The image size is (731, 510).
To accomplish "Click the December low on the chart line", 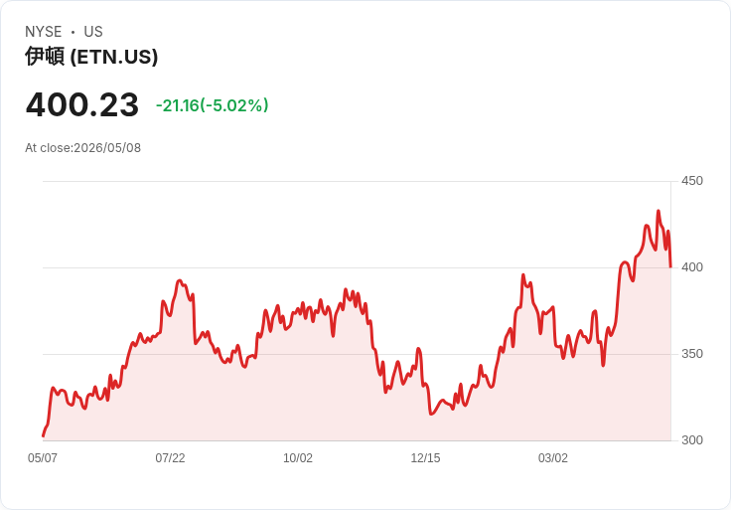I will click(431, 414).
